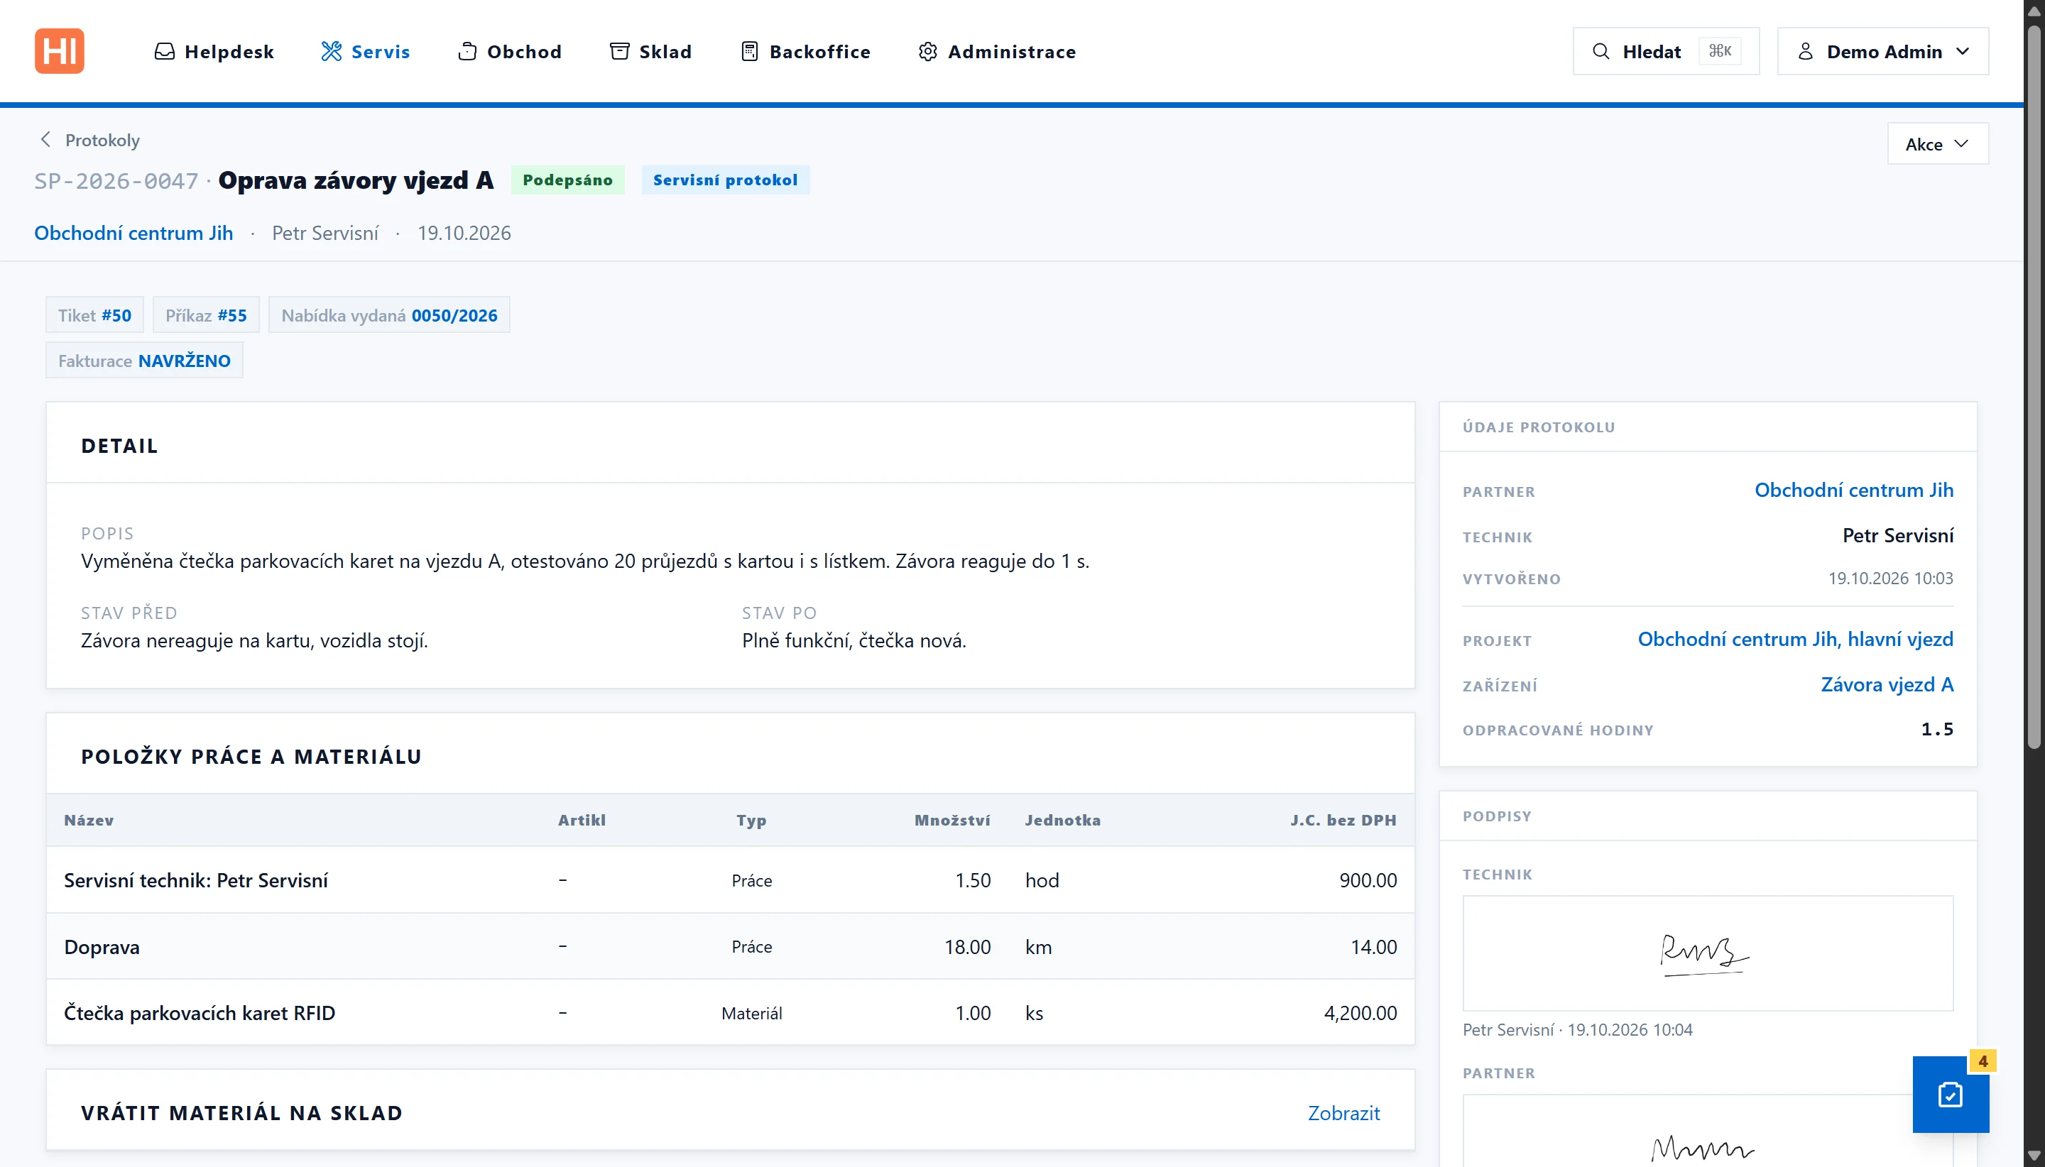This screenshot has height=1167, width=2045.
Task: Open the Administrace menu
Action: 997,51
